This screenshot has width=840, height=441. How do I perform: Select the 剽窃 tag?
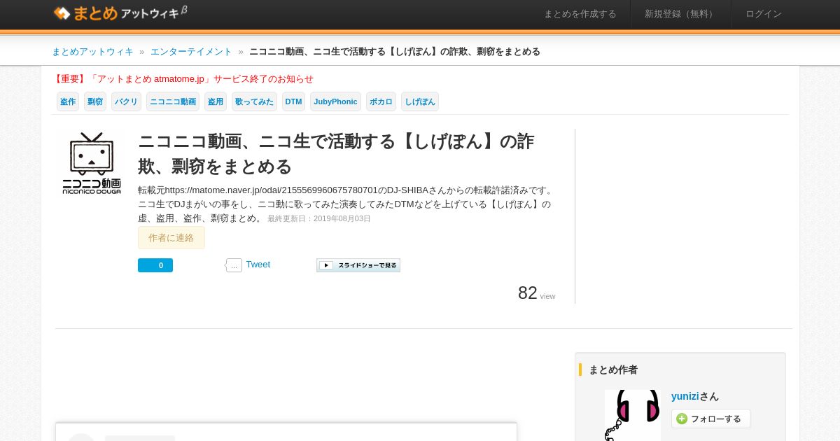[x=95, y=101]
